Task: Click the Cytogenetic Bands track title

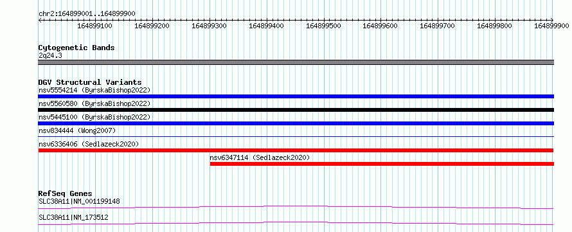Action: (x=76, y=48)
